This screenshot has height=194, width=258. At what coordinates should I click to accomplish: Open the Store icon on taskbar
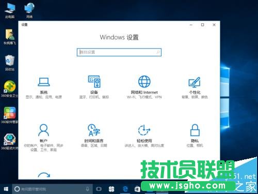(x=137, y=189)
